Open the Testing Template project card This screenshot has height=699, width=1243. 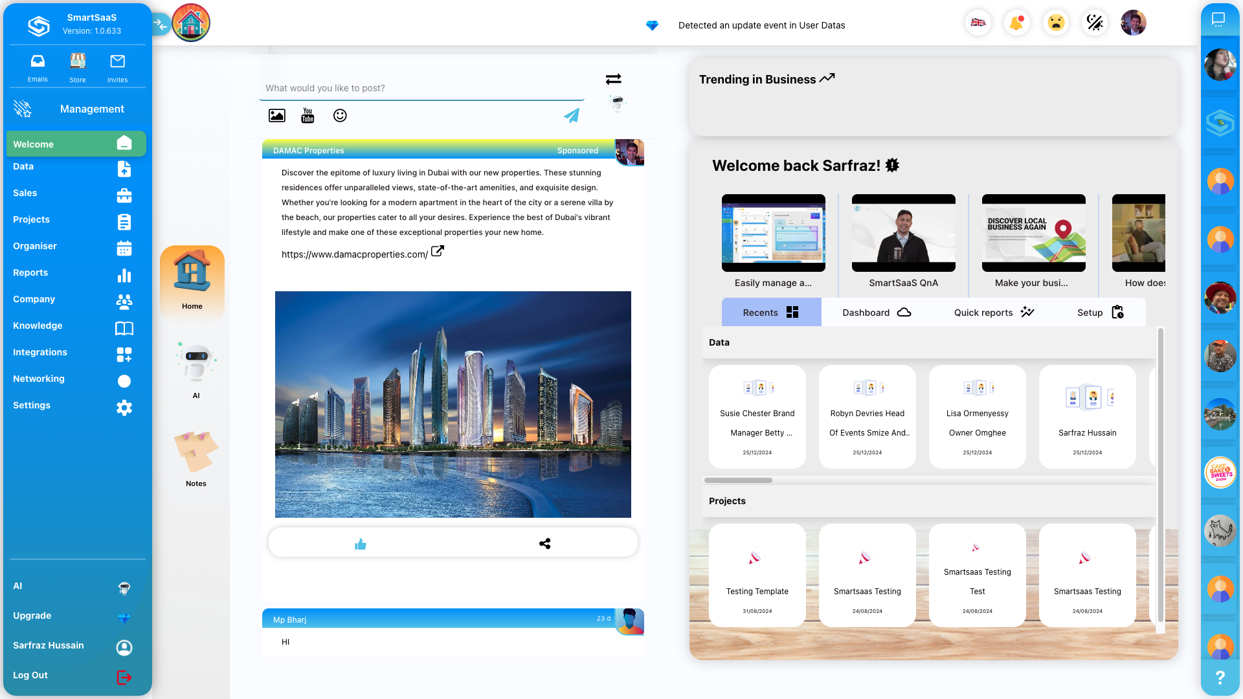[757, 575]
